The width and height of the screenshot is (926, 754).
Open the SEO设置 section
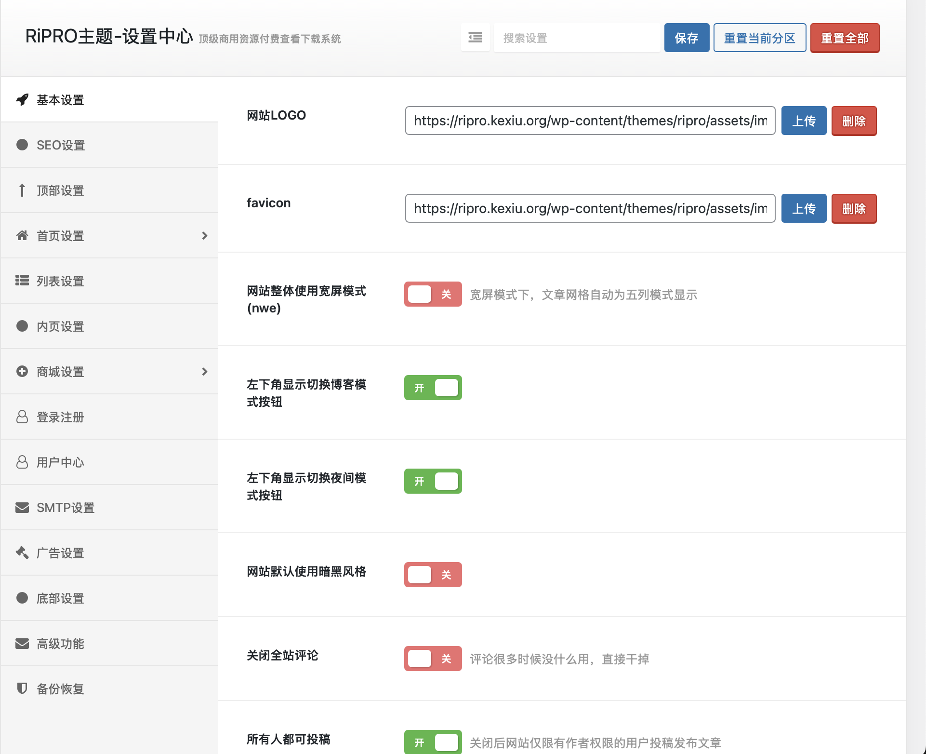(61, 145)
